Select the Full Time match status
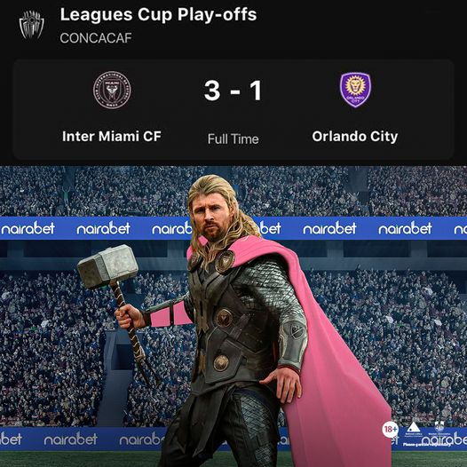This screenshot has width=467, height=467. pos(233,139)
